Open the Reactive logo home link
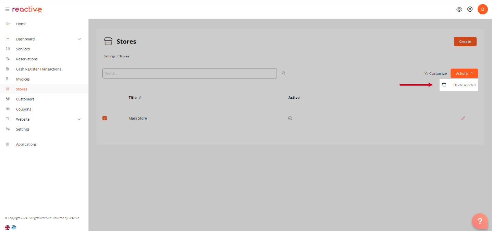The width and height of the screenshot is (492, 231). (x=27, y=9)
